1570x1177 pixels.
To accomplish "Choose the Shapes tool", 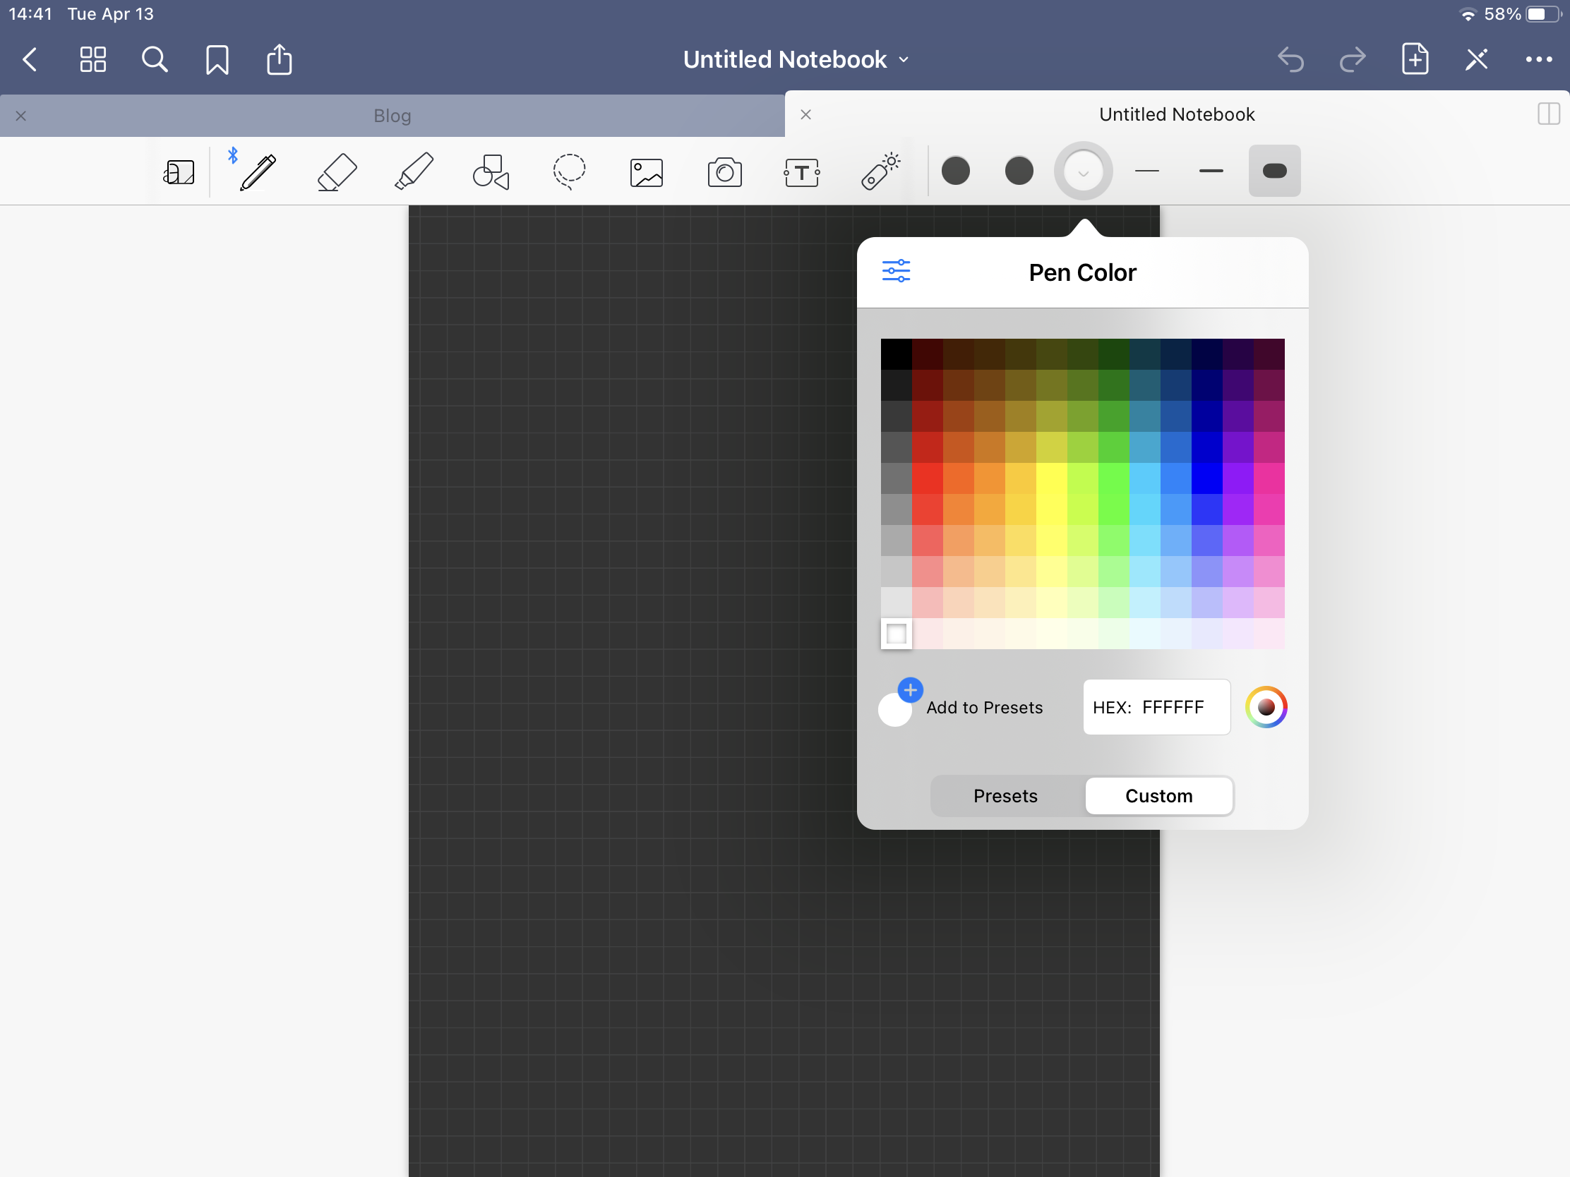I will click(x=491, y=171).
